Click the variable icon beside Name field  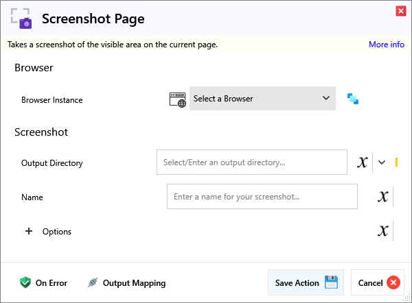point(383,197)
